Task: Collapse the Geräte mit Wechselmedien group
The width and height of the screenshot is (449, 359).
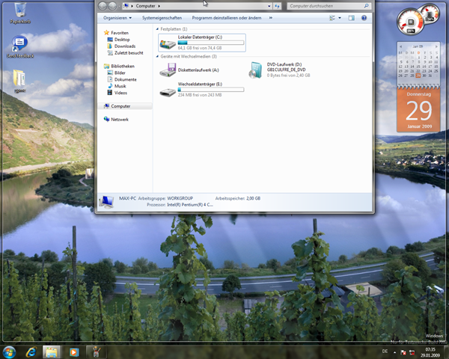Action: tap(157, 56)
